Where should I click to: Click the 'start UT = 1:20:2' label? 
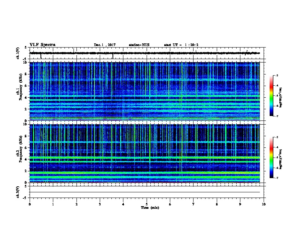click(181, 45)
